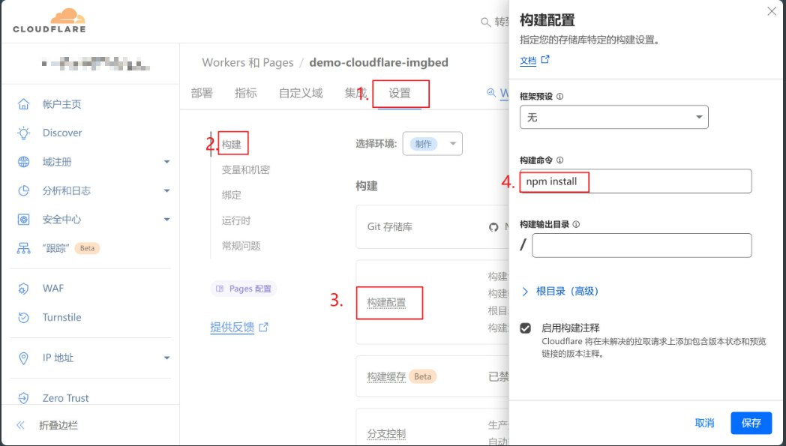Close the 构建配置 panel with X
This screenshot has width=786, height=446.
[772, 11]
